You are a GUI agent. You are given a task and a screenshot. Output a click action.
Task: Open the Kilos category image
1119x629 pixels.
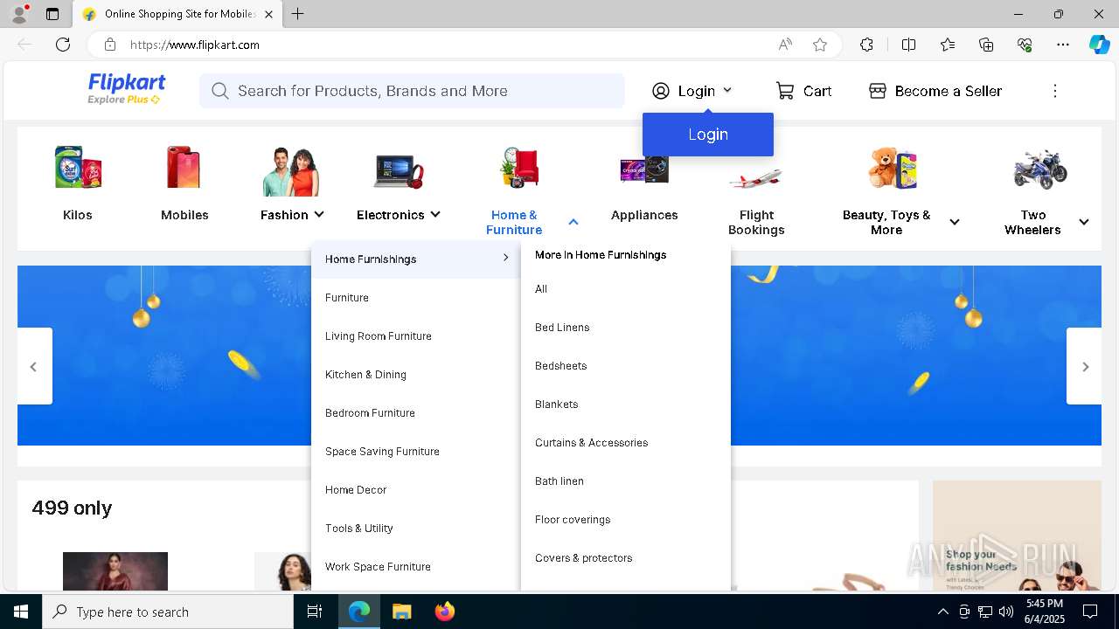[x=78, y=168]
